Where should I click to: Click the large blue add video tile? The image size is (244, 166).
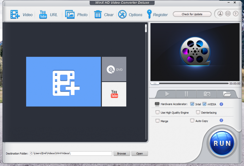[x=64, y=81]
